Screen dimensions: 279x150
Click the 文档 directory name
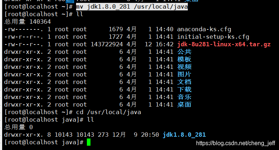coord(184,82)
